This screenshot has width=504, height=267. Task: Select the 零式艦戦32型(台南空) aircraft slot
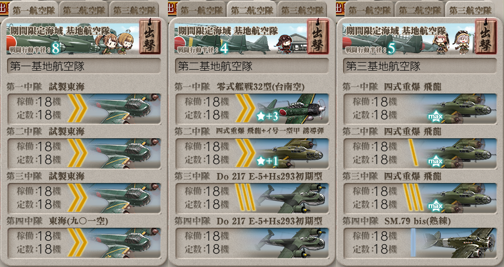(252, 109)
